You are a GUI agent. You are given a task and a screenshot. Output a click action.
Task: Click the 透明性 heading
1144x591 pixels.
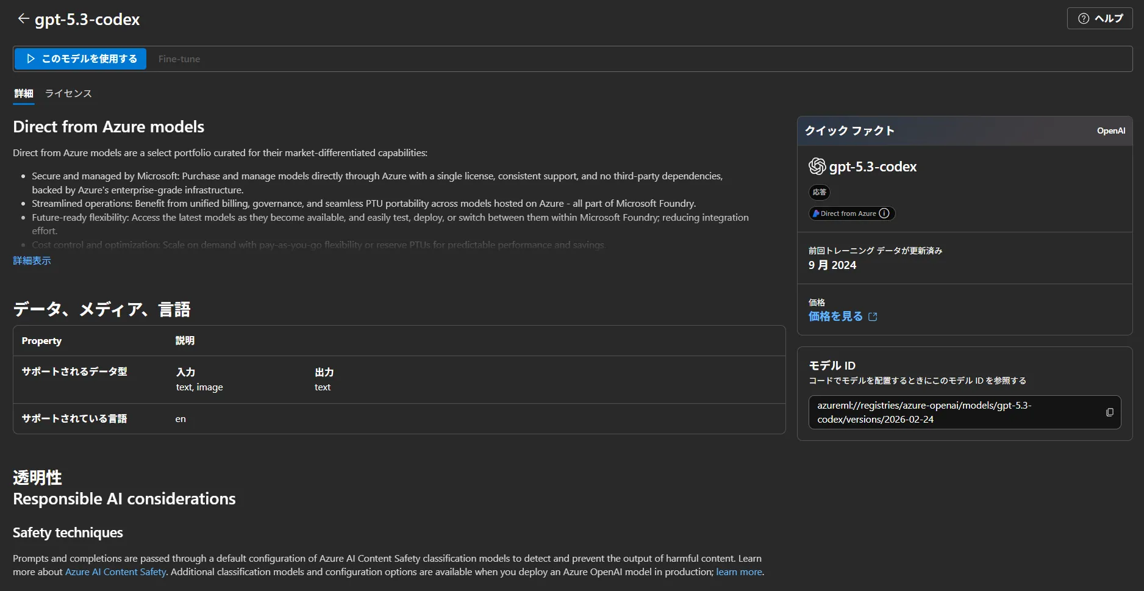pyautogui.click(x=37, y=478)
